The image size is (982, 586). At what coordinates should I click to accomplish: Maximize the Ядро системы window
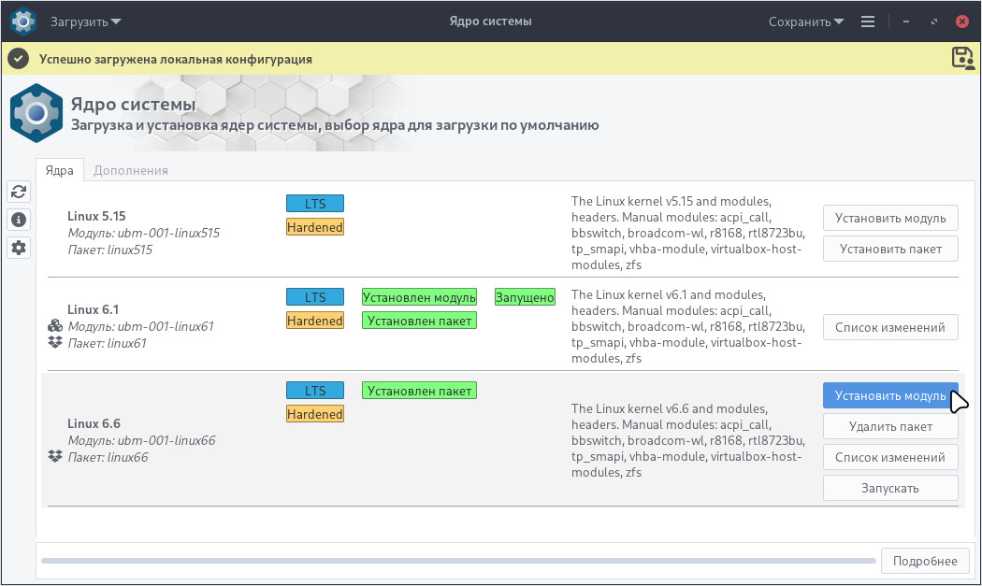(x=933, y=21)
